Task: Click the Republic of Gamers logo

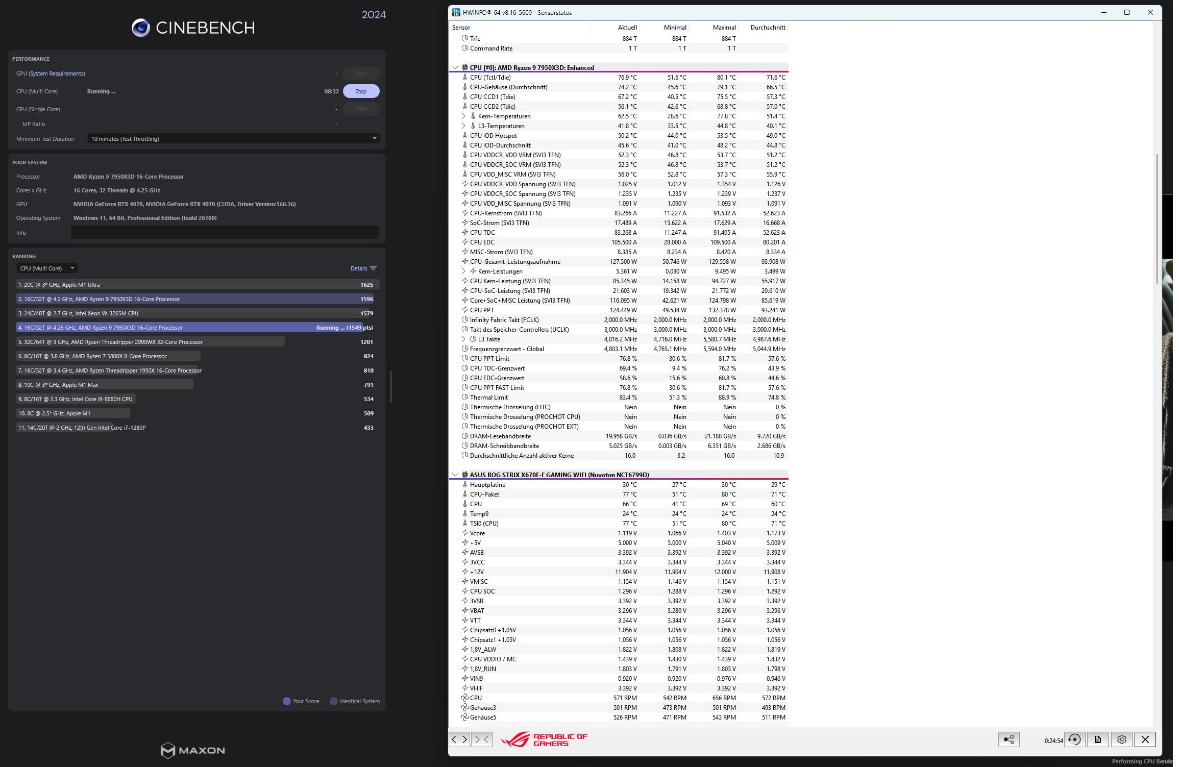Action: [544, 739]
